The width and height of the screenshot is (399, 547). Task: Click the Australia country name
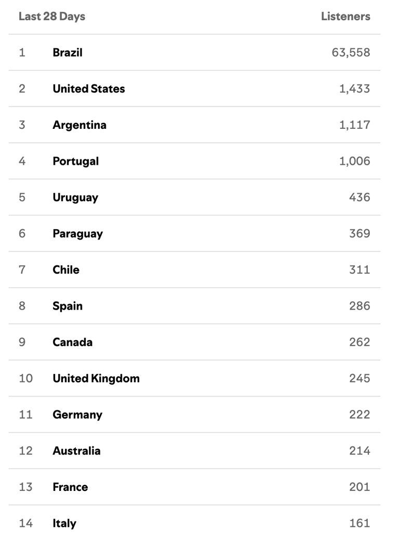tap(76, 451)
